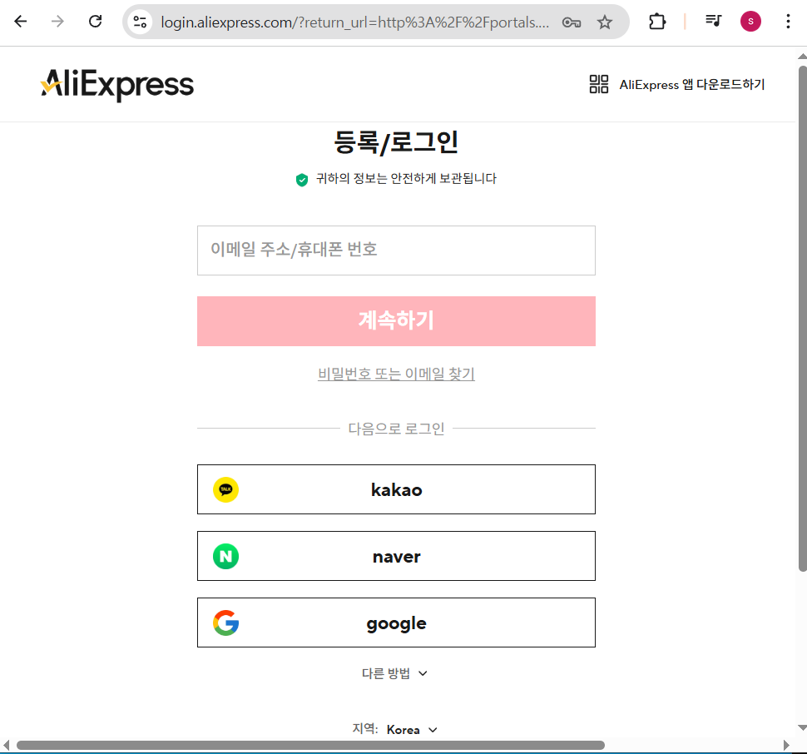
Task: Click the AliExpress logo
Action: tap(116, 85)
